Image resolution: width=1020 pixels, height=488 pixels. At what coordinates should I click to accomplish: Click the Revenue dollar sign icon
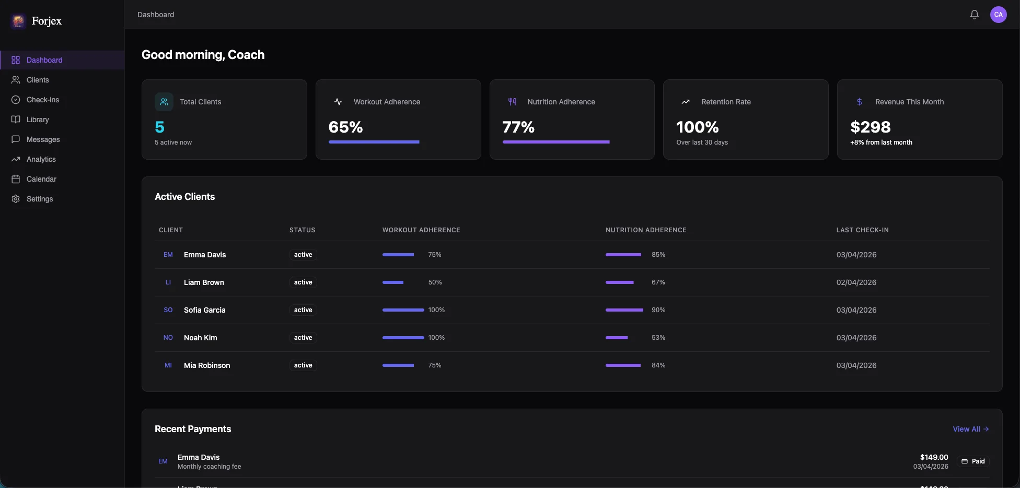[860, 102]
